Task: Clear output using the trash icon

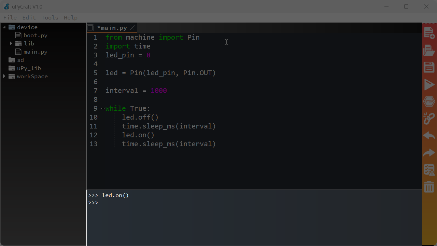Action: [x=429, y=186]
